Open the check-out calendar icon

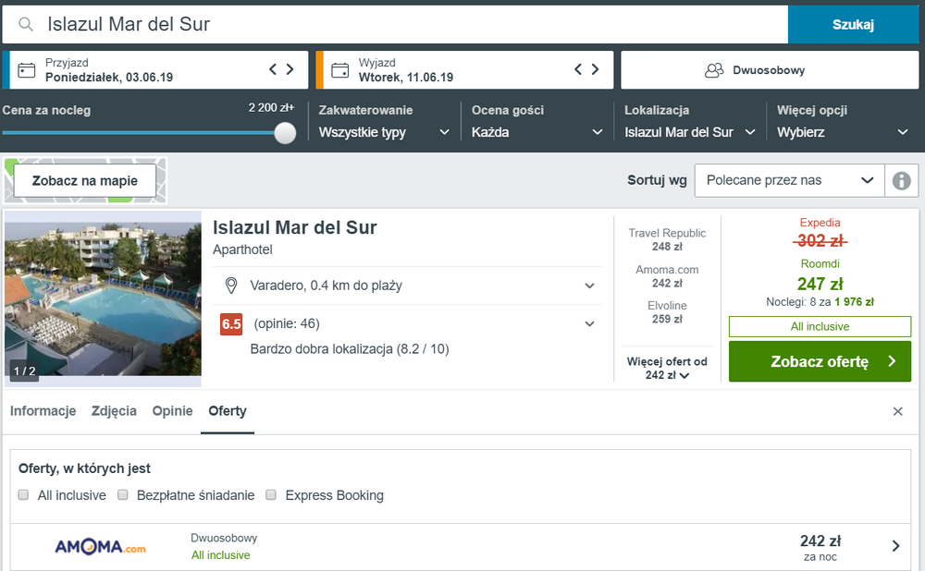click(x=339, y=70)
